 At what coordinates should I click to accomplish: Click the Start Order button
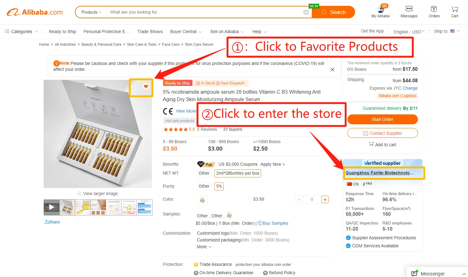pyautogui.click(x=382, y=119)
